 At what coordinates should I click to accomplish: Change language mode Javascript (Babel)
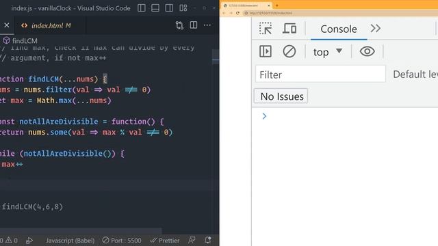(70, 241)
